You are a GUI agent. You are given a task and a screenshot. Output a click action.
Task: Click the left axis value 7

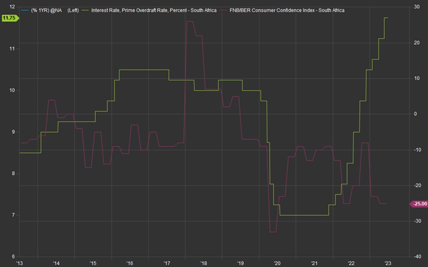(x=12, y=215)
